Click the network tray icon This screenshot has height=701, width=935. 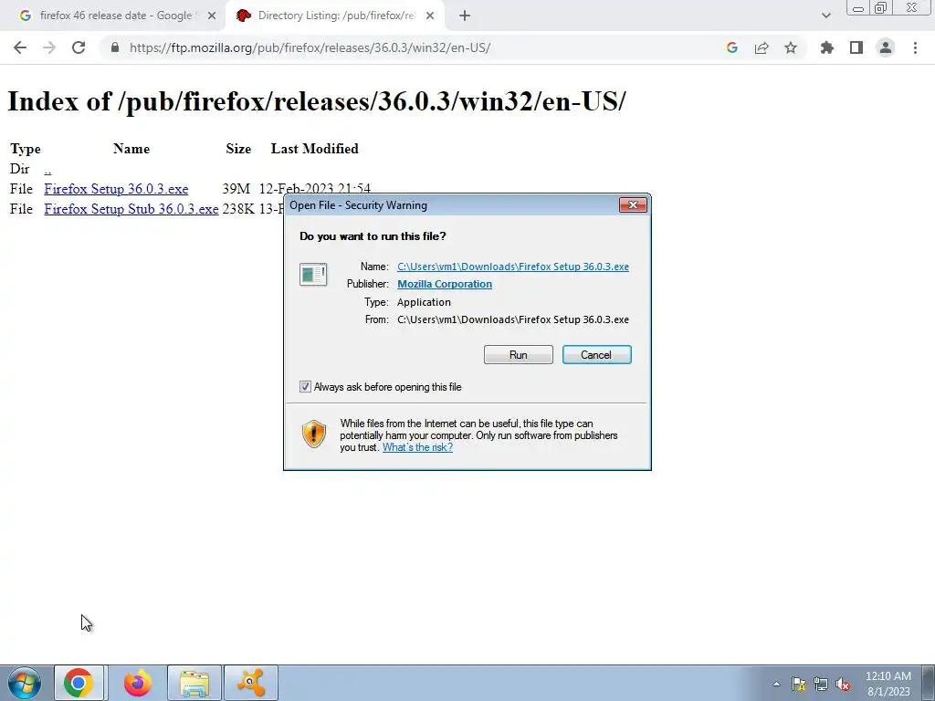[x=821, y=684]
